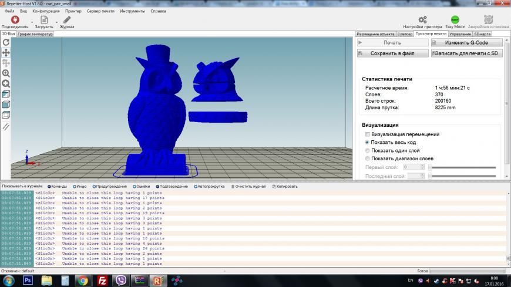Click Аварийная остановка emergency stop icon
The image size is (511, 287).
click(488, 19)
